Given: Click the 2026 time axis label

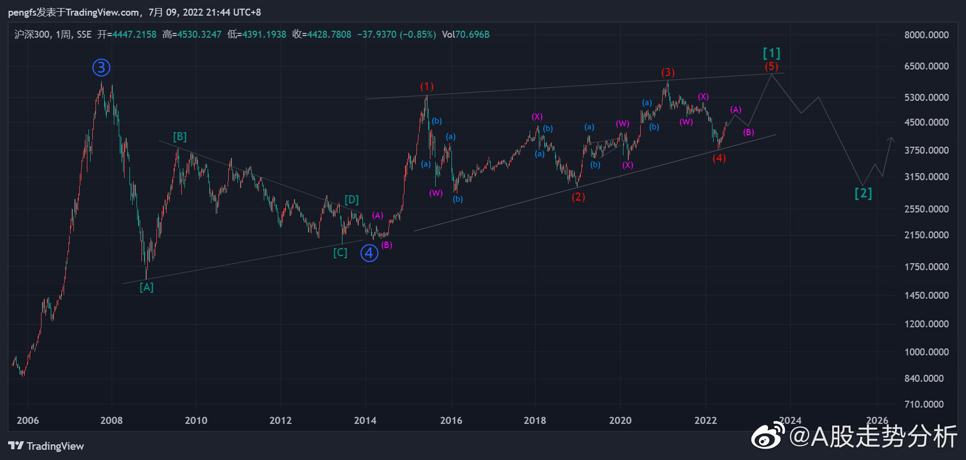Looking at the screenshot, I should (877, 421).
